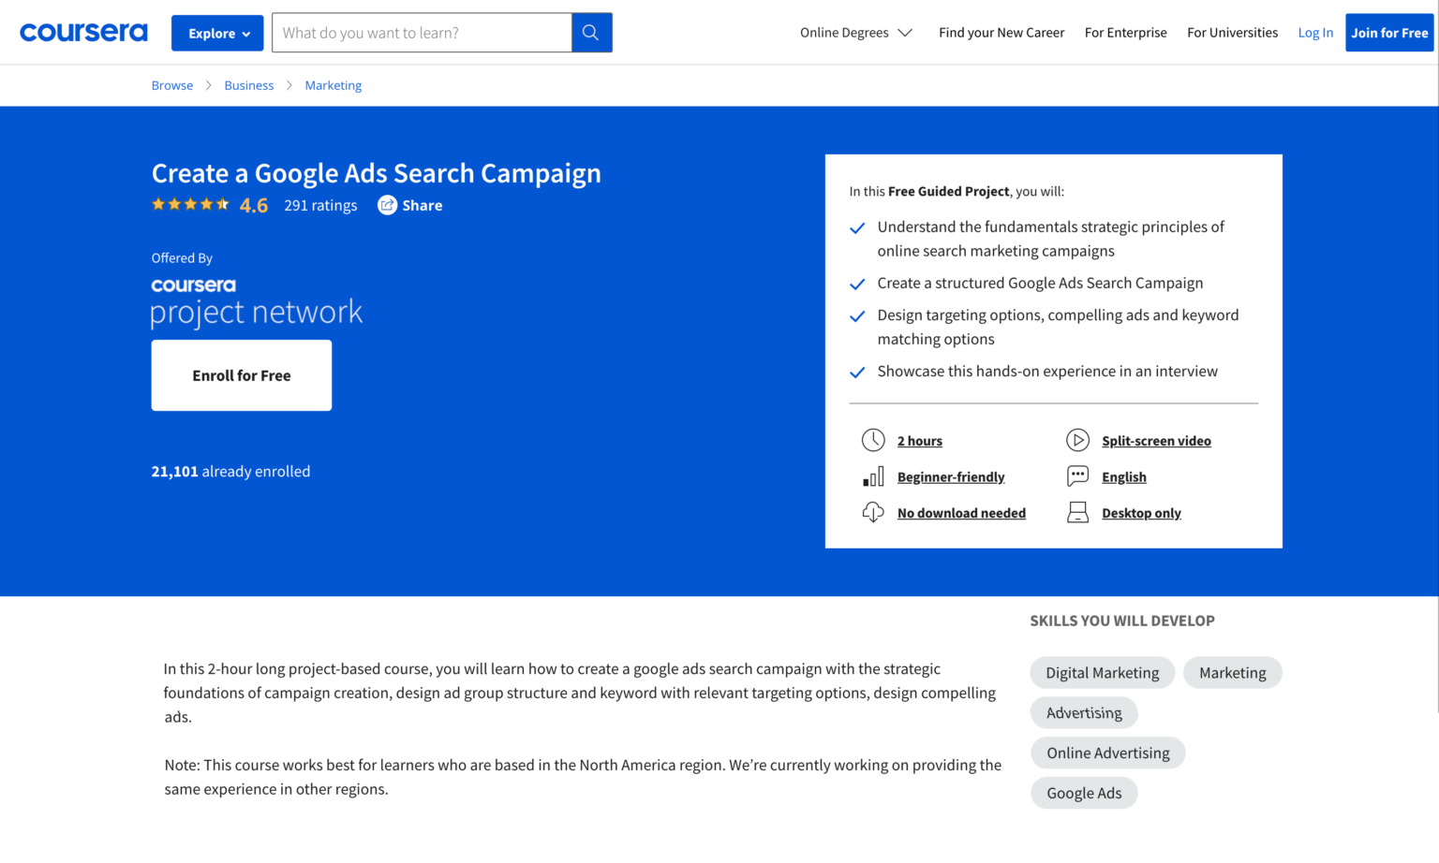Screen dimensions: 1439x863
Task: Expand the Online Degrees menu
Action: click(x=855, y=33)
